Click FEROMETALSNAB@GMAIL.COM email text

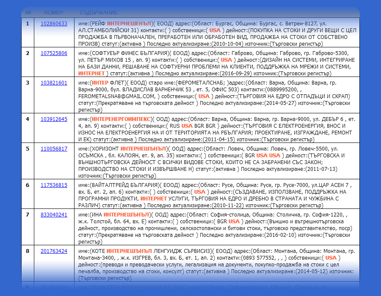click(117, 96)
